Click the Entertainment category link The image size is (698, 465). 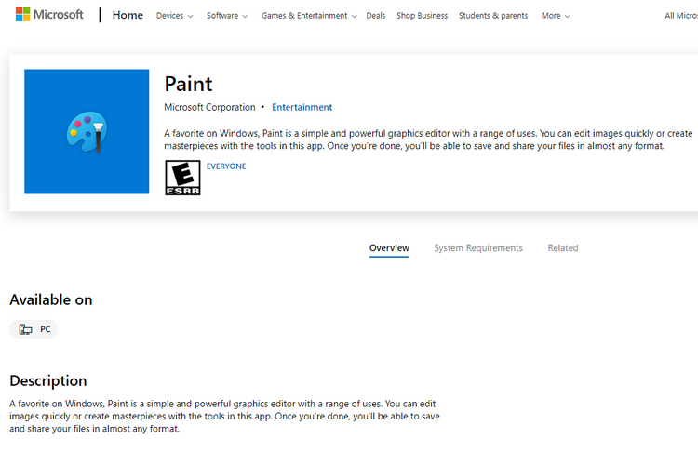tap(302, 107)
